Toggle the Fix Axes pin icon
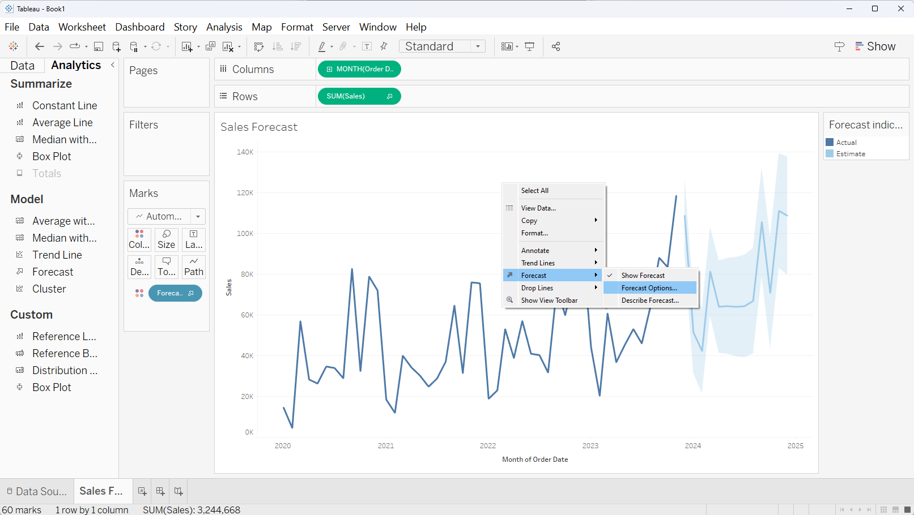Screen dimensions: 914x515 click(x=384, y=46)
